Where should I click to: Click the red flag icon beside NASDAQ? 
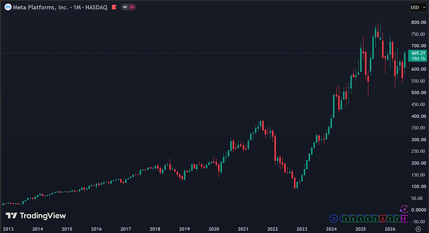(114, 7)
